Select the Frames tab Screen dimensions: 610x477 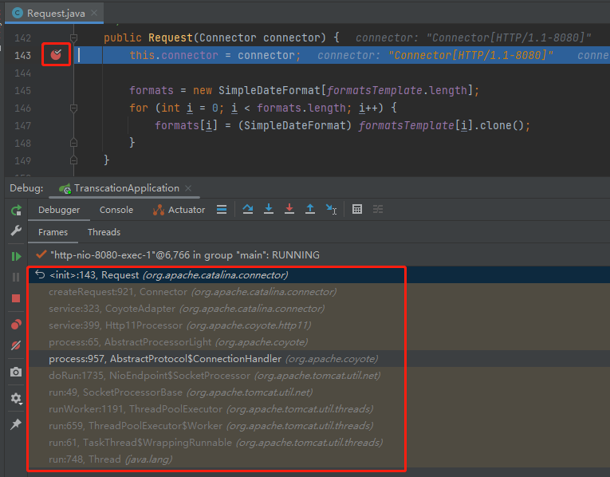53,232
